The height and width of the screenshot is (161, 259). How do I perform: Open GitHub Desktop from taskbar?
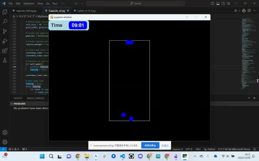(x=131, y=156)
